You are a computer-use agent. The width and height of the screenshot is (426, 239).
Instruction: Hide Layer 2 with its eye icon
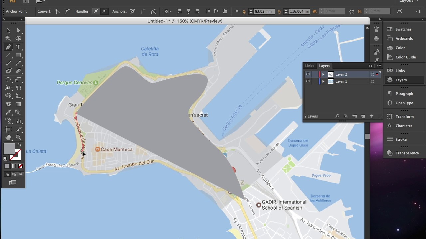pos(308,74)
